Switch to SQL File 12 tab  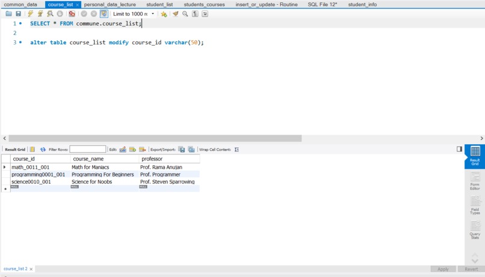point(323,4)
